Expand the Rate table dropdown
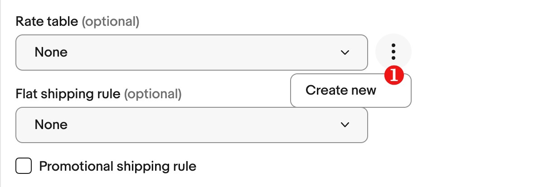This screenshot has width=544, height=187. (x=192, y=53)
